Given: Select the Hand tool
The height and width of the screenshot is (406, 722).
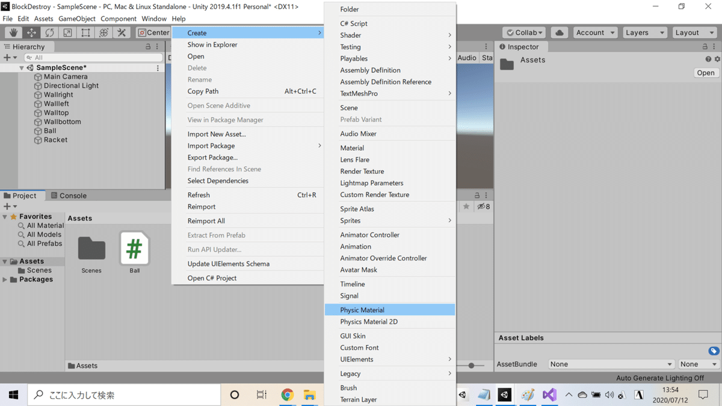Looking at the screenshot, I should [13, 32].
